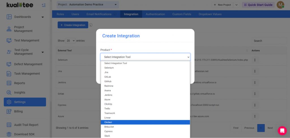This screenshot has width=290, height=138.
Task: Open the Project selector dropdown
Action: click(88, 5)
